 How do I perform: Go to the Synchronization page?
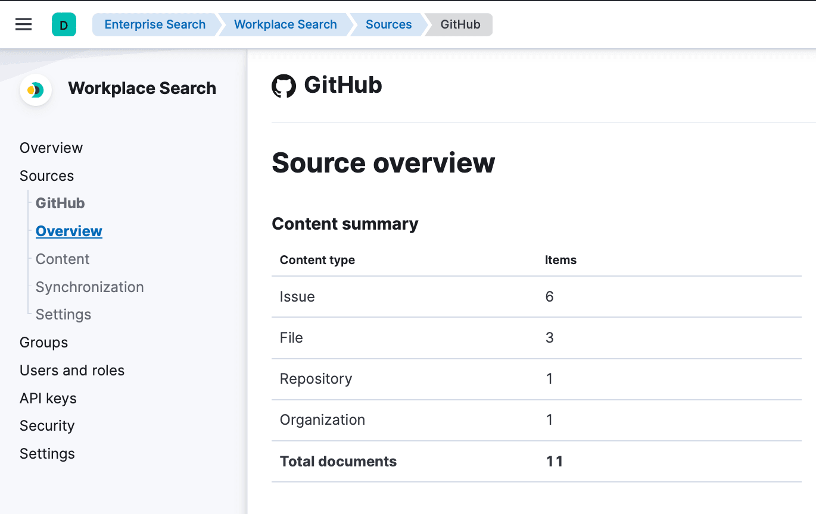(x=90, y=287)
